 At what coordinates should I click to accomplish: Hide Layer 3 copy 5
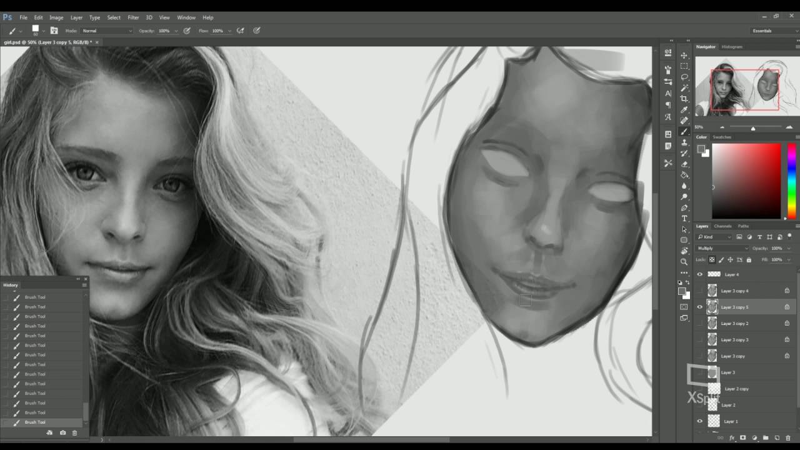click(699, 307)
